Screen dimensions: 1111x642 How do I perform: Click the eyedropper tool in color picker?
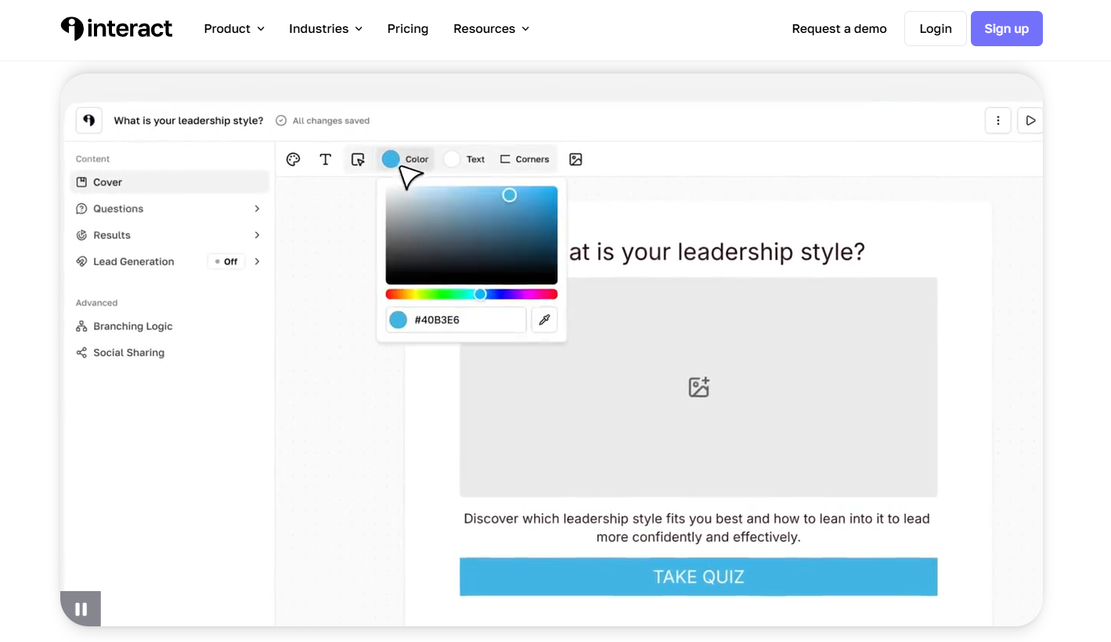[544, 319]
